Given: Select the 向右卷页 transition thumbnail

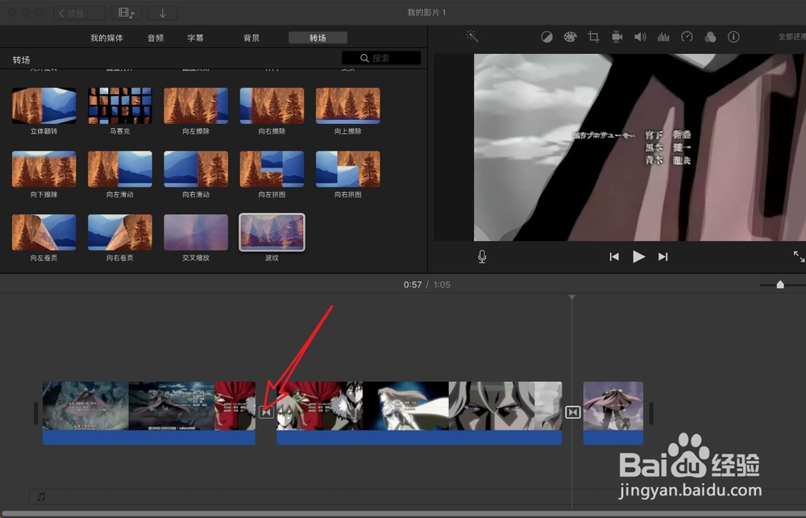Looking at the screenshot, I should click(x=120, y=232).
